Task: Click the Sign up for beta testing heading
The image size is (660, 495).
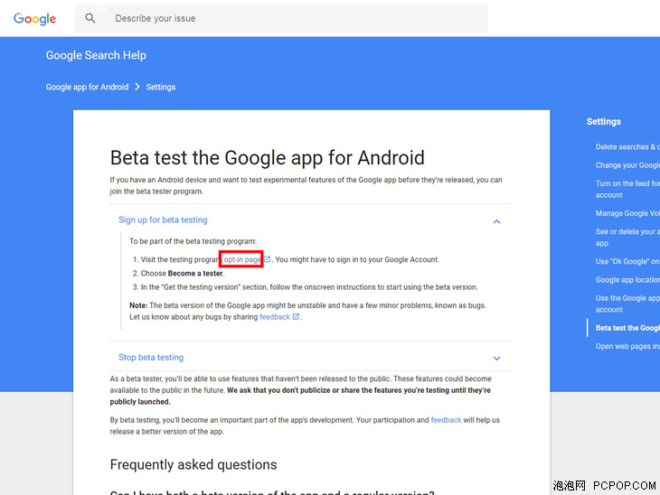Action: [x=163, y=219]
